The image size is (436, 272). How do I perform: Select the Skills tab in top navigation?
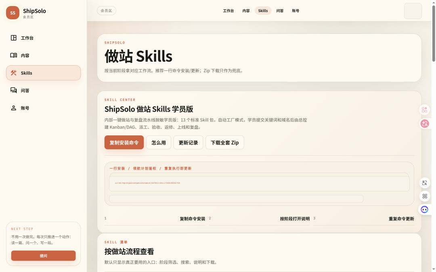click(x=263, y=11)
